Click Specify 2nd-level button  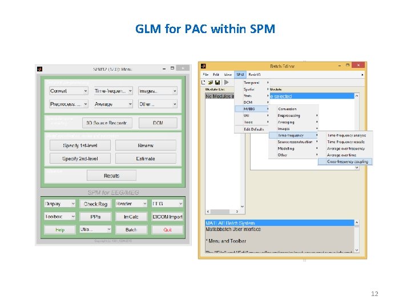tap(80, 159)
